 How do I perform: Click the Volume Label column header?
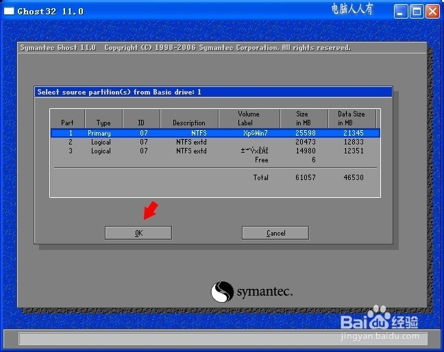click(248, 118)
